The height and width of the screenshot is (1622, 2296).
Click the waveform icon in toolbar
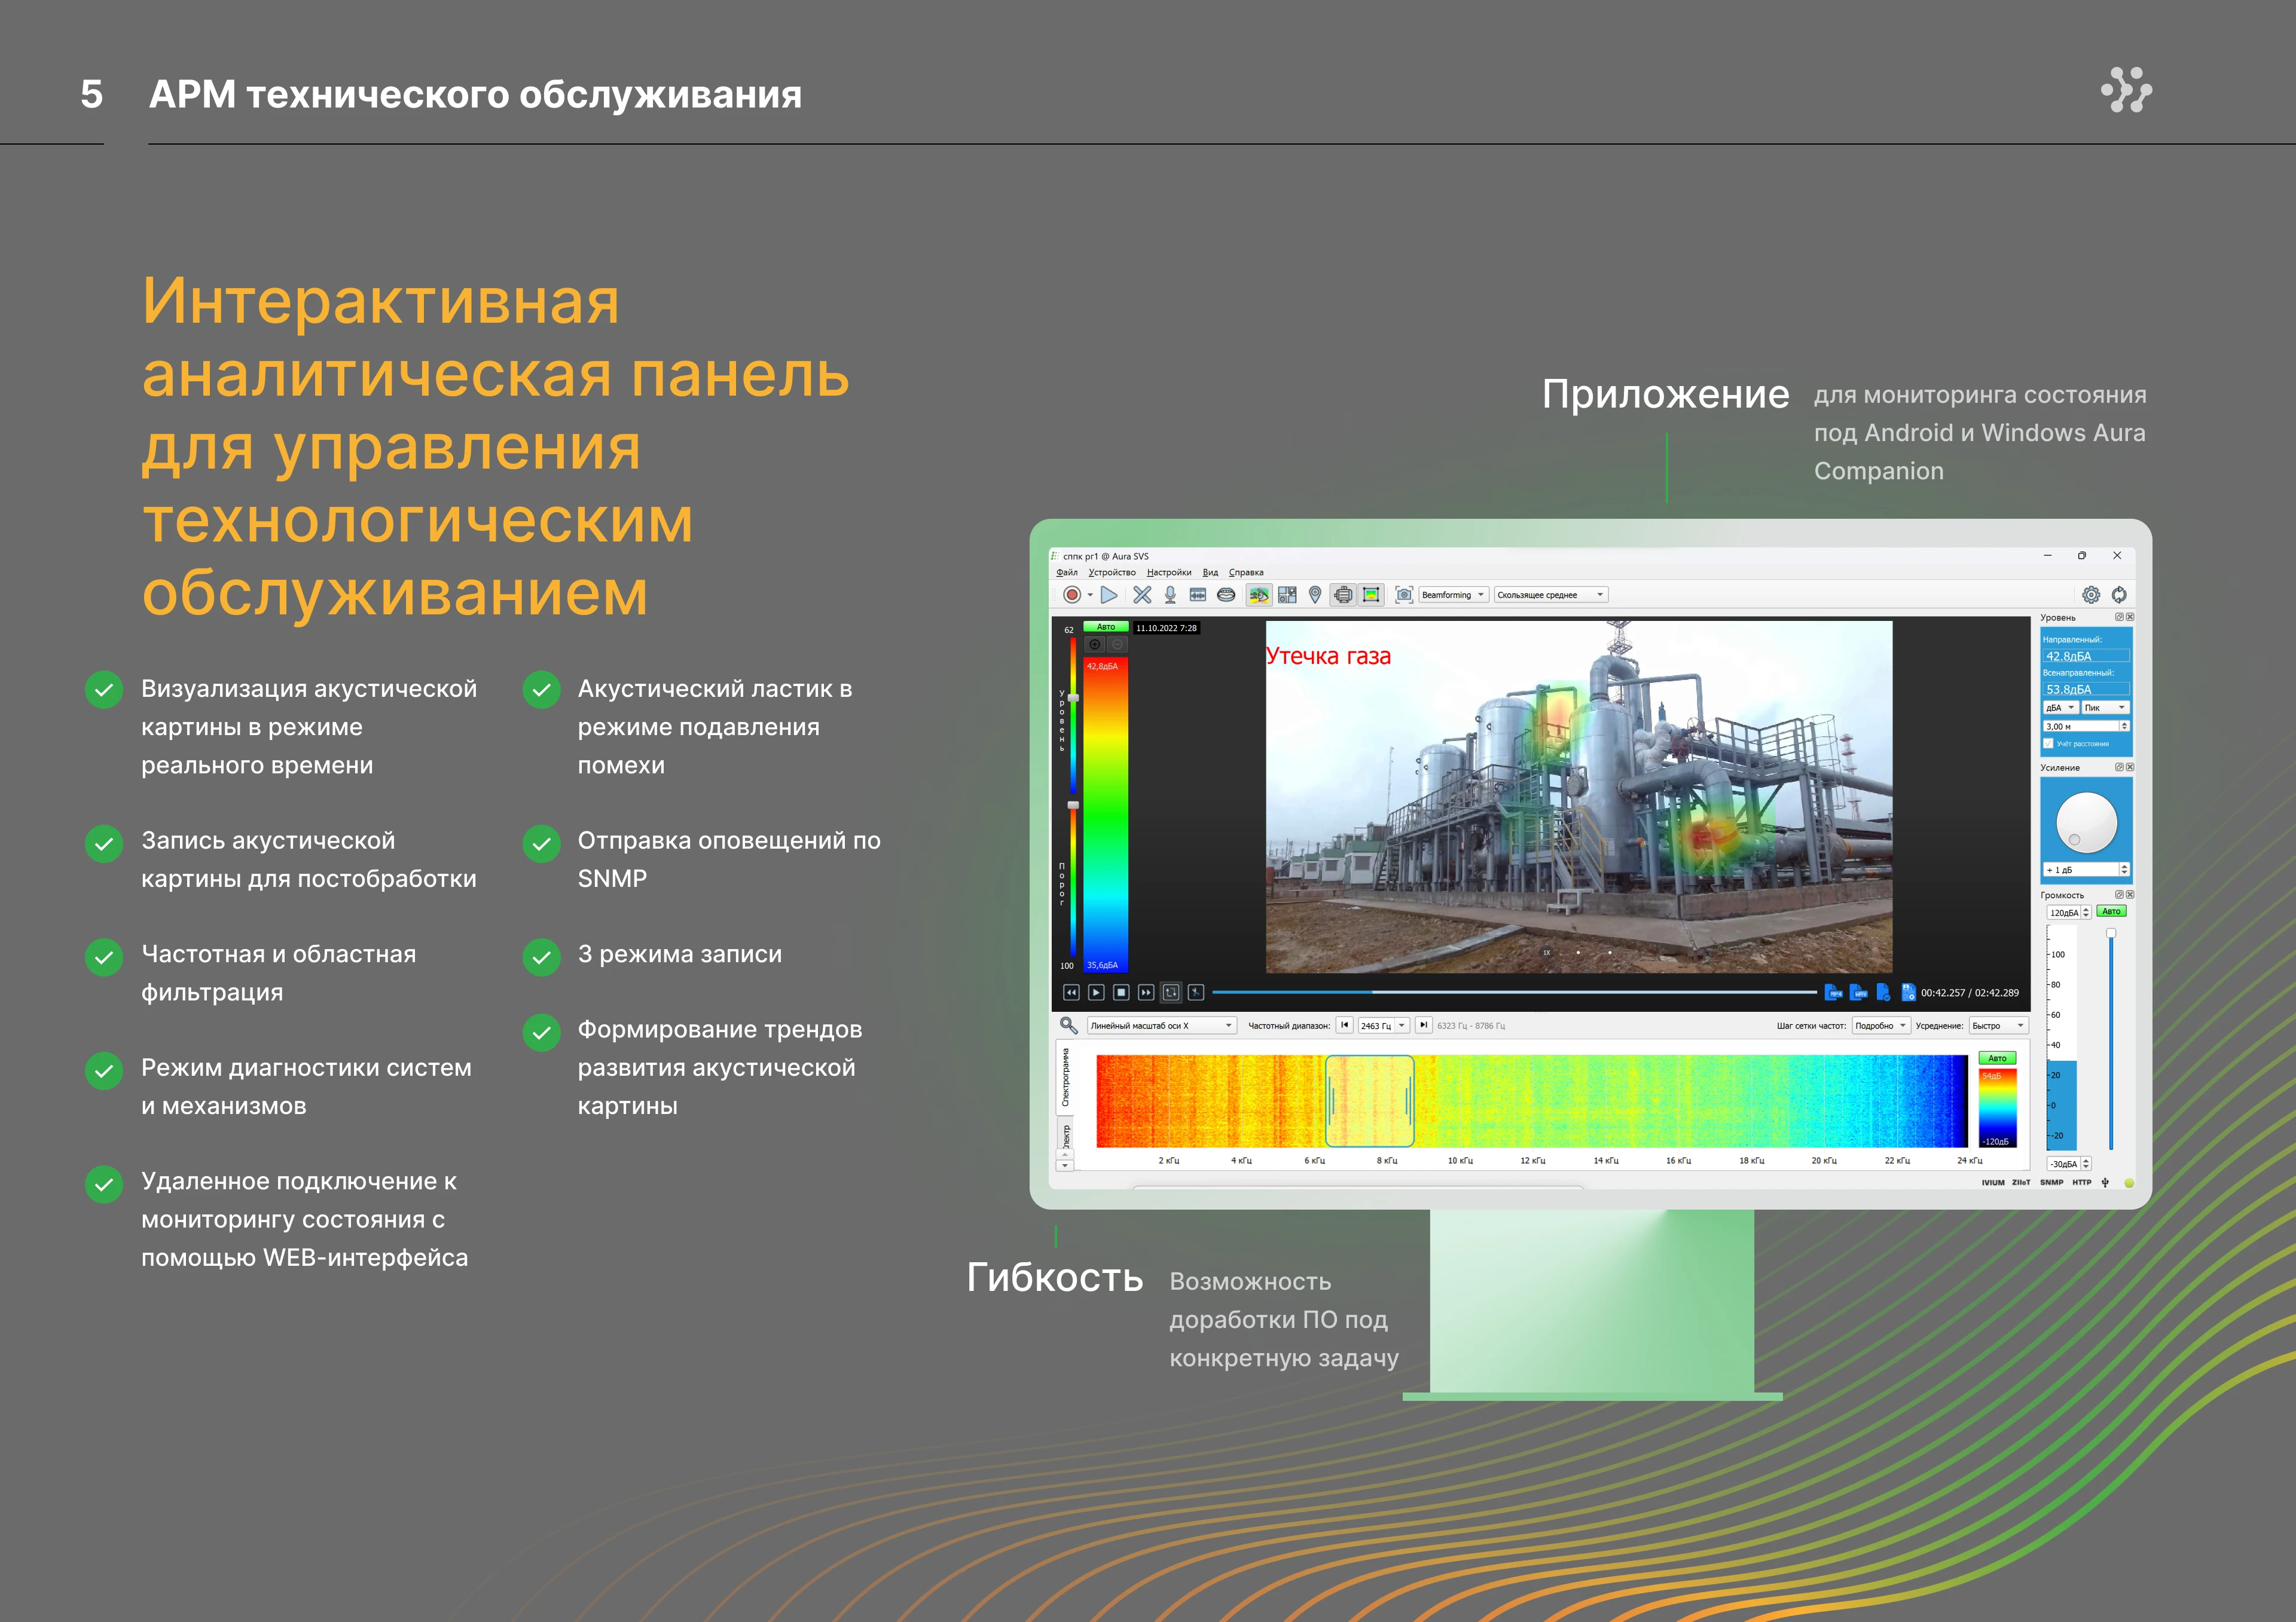coord(1198,595)
